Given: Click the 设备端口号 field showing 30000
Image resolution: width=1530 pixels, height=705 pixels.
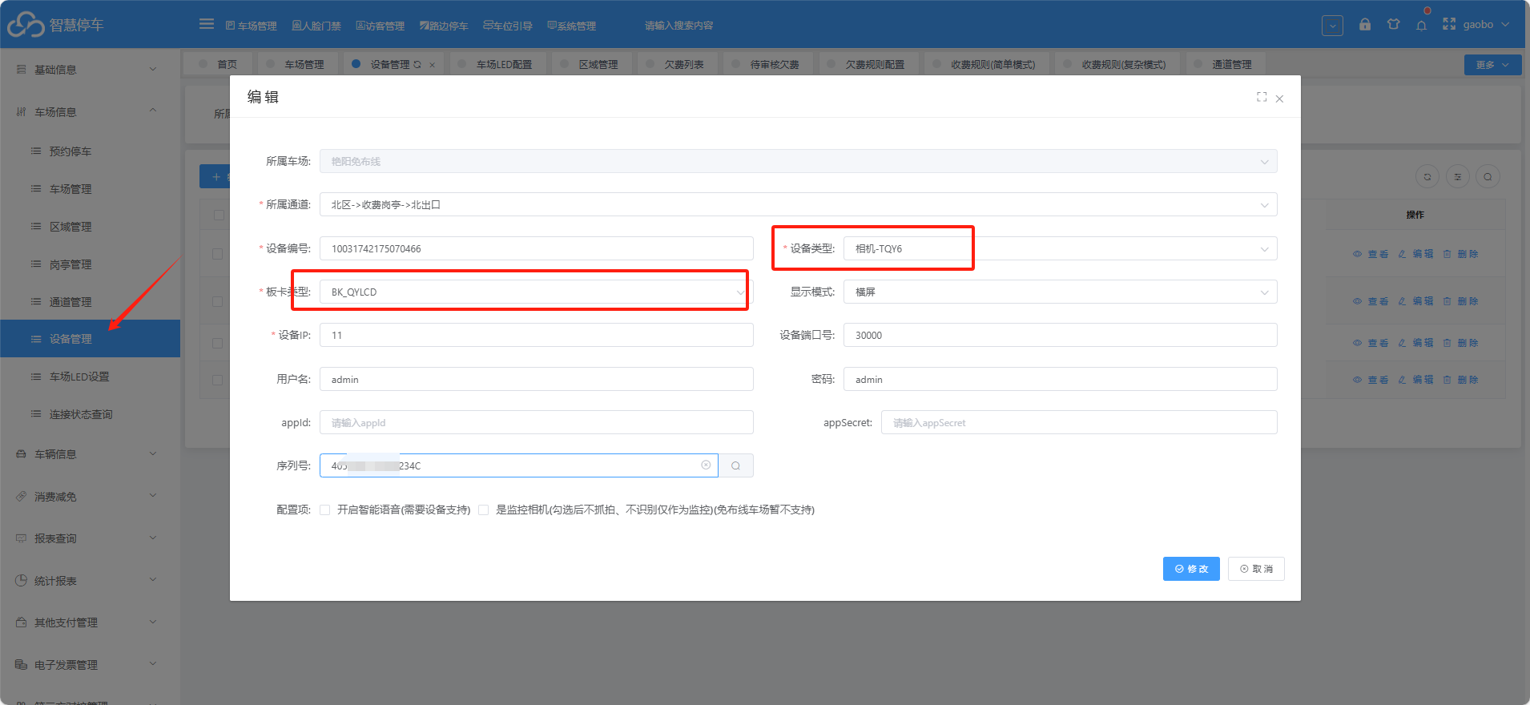Looking at the screenshot, I should point(1060,335).
